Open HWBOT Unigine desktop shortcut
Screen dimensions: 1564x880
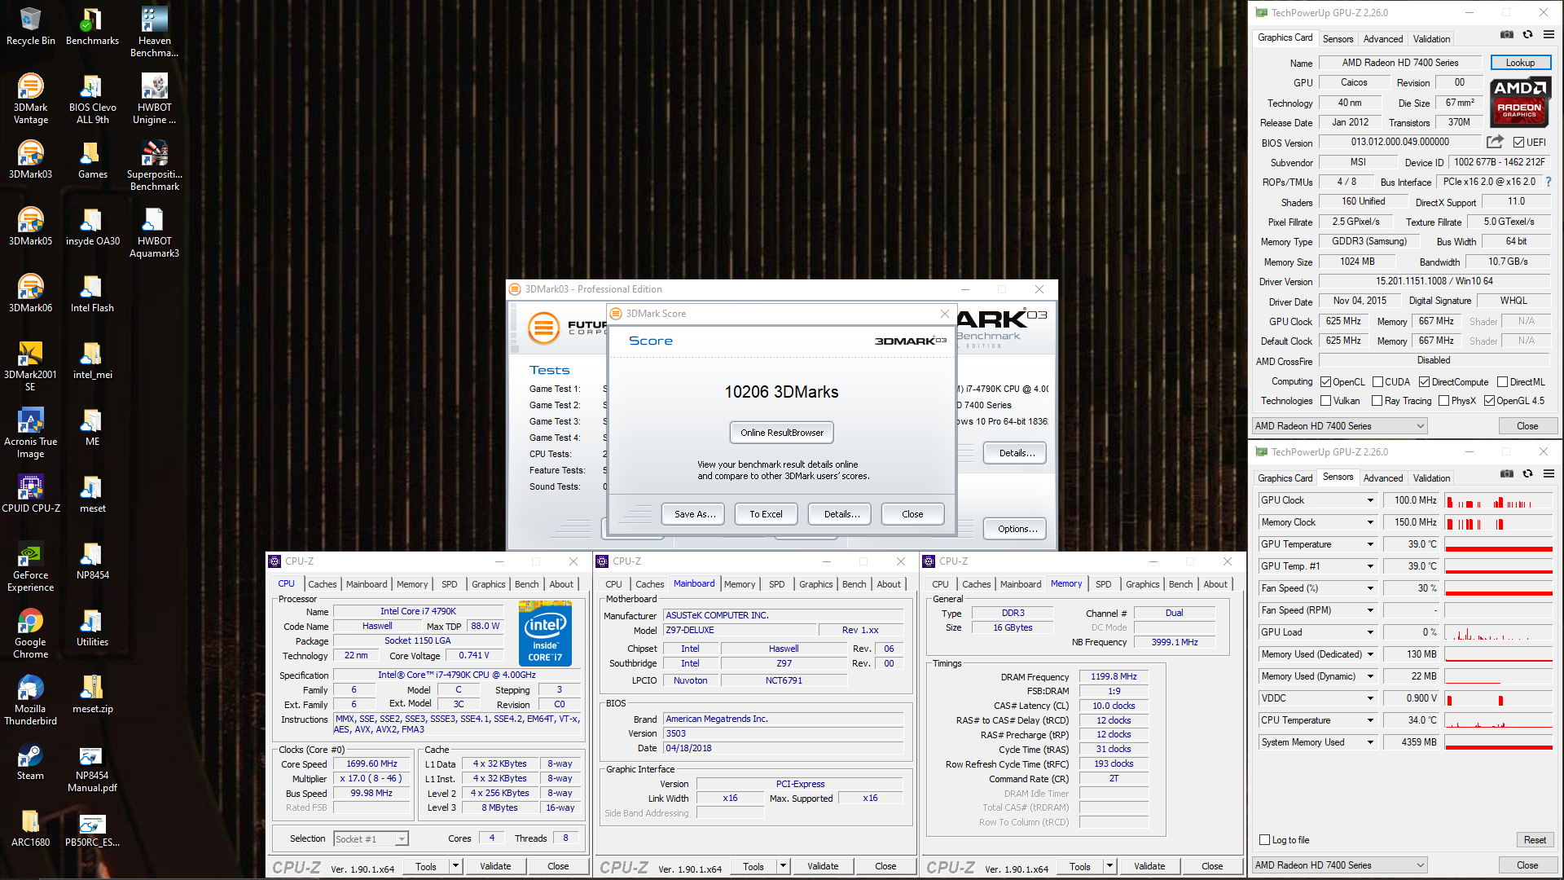(154, 99)
